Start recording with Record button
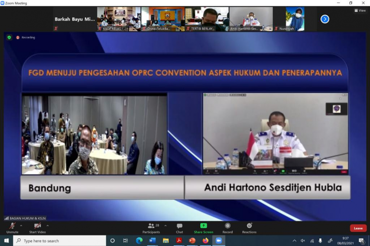This screenshot has height=246, width=370. [x=228, y=228]
